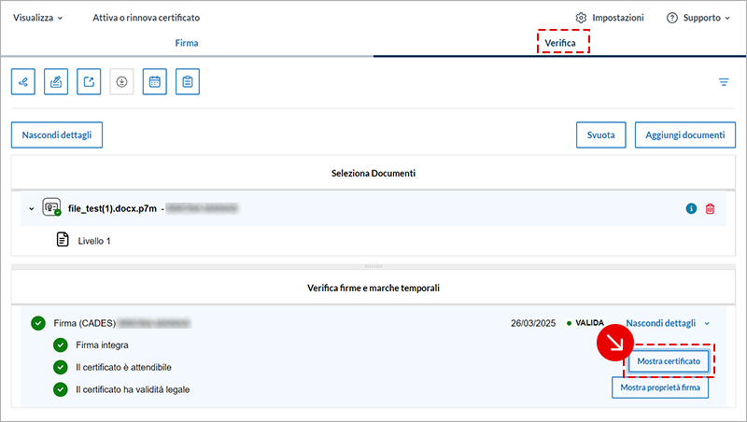The width and height of the screenshot is (747, 422).
Task: Click the clipboard toolbar icon
Action: click(x=188, y=82)
